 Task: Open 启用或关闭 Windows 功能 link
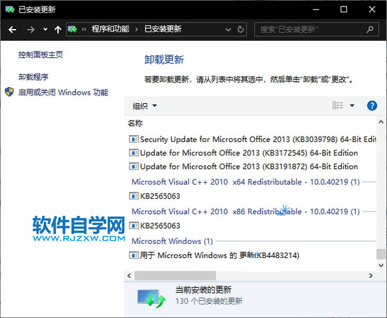coord(63,92)
